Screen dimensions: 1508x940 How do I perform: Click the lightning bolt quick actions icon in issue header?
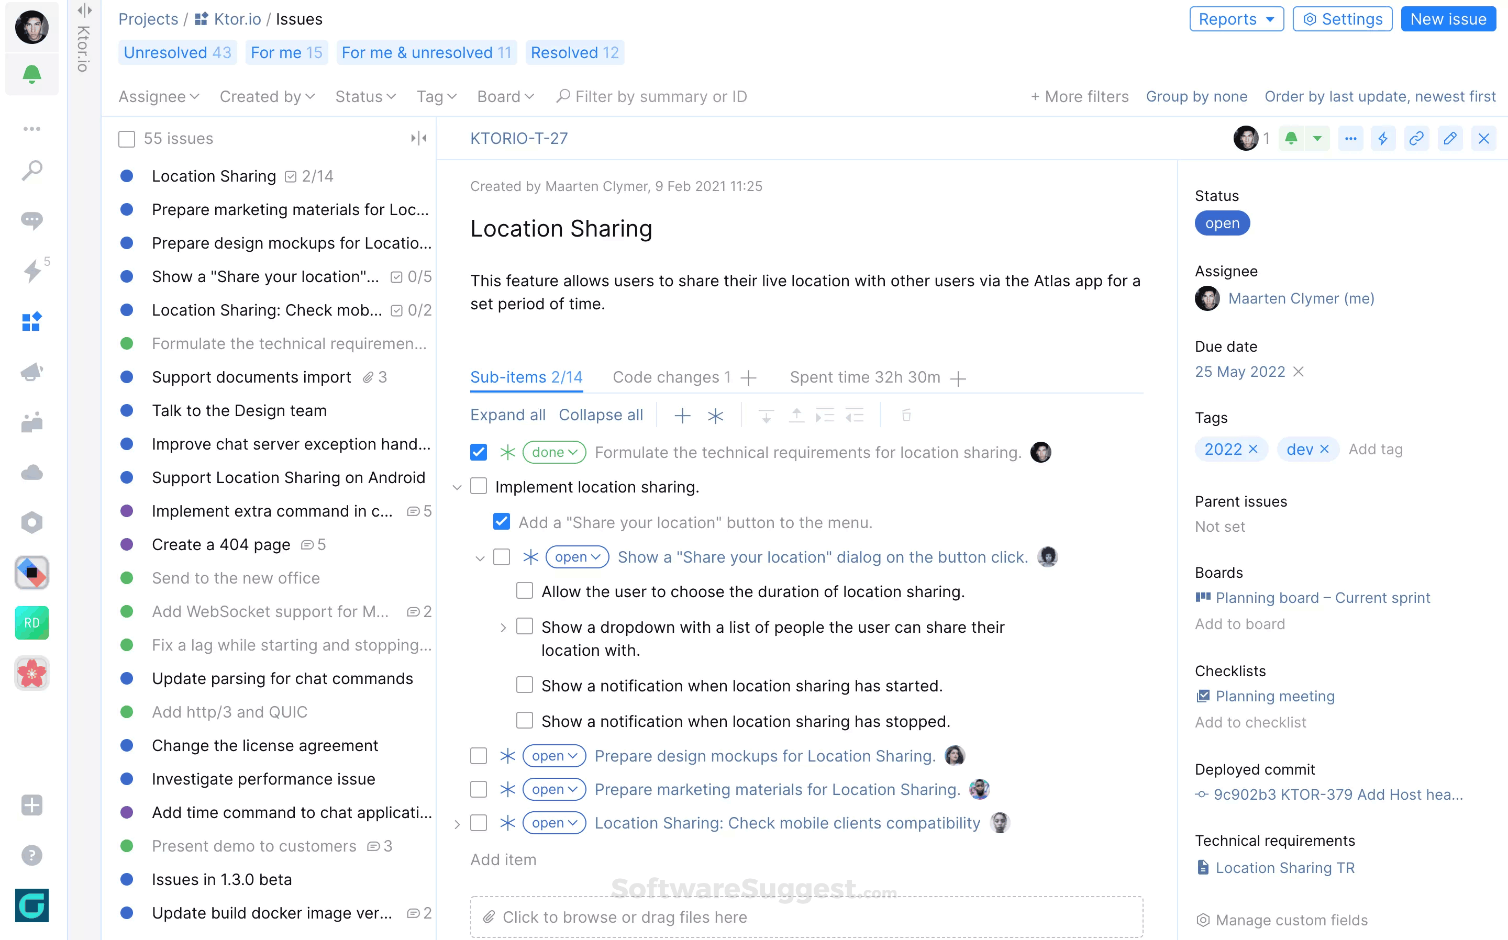pos(1382,138)
